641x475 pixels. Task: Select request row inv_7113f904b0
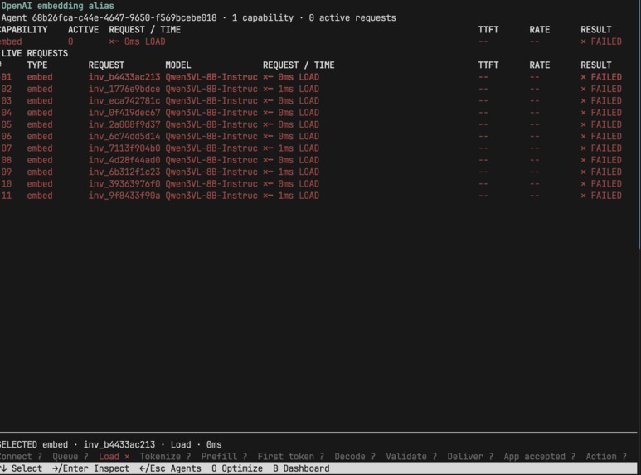point(311,148)
